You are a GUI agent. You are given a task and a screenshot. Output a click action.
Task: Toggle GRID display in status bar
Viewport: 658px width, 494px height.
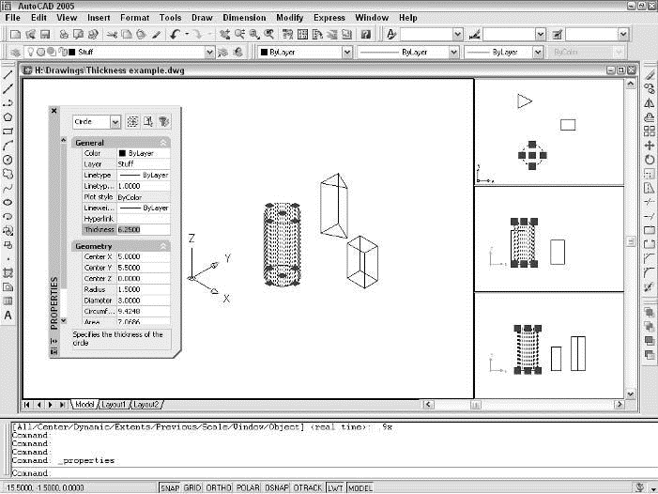tap(192, 487)
